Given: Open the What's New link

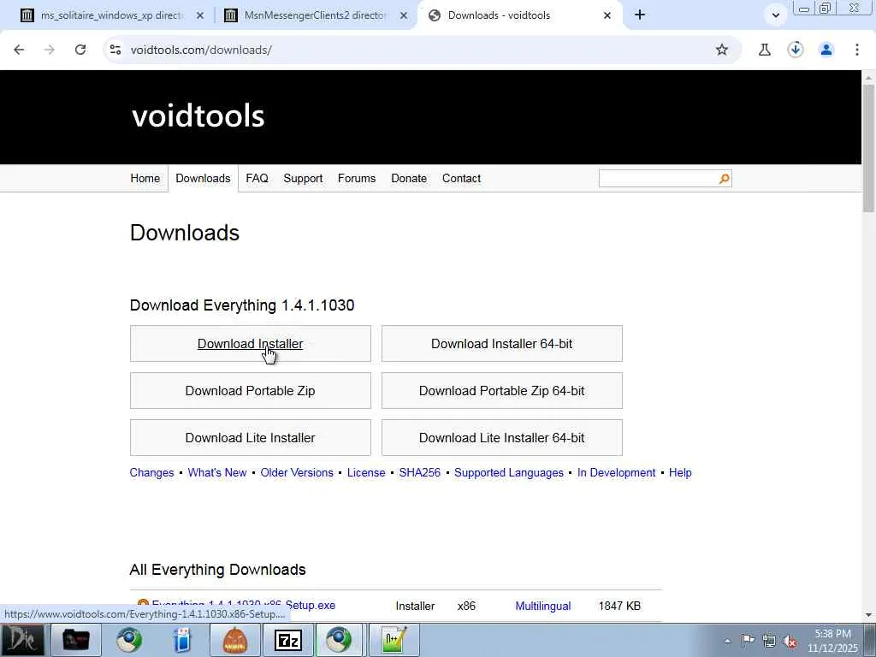Looking at the screenshot, I should (217, 472).
